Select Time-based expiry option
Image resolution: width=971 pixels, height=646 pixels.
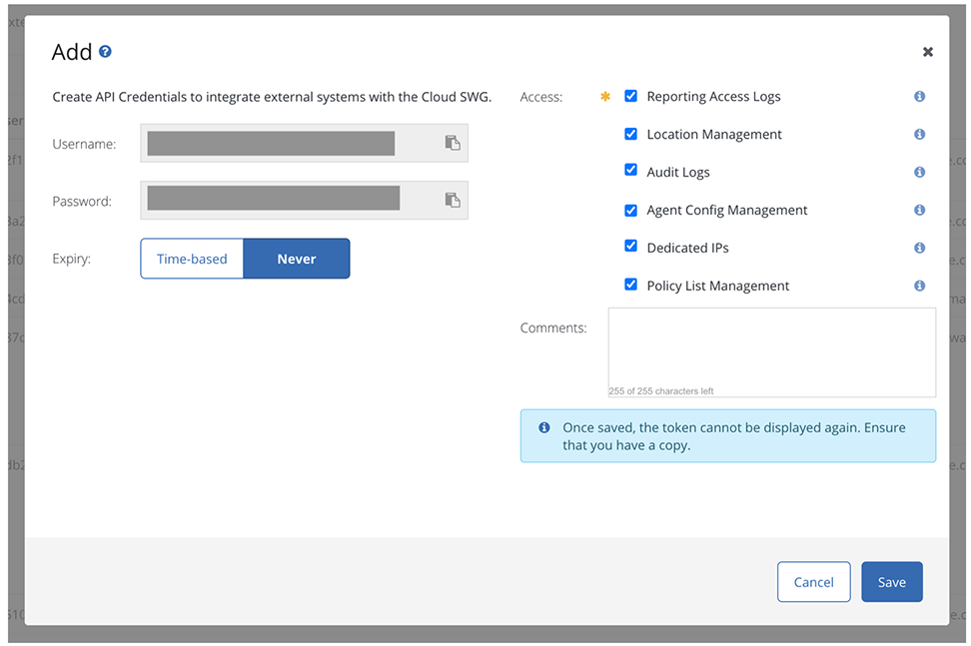coord(192,259)
